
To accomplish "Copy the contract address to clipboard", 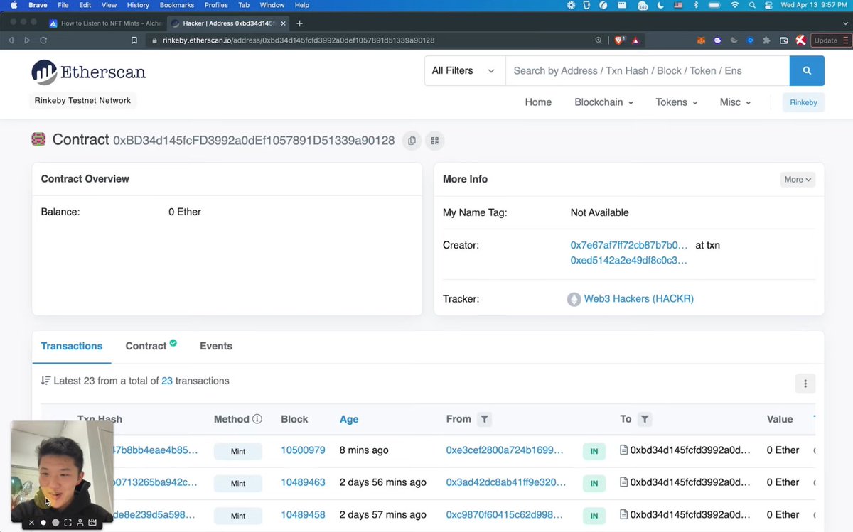I will pos(412,141).
